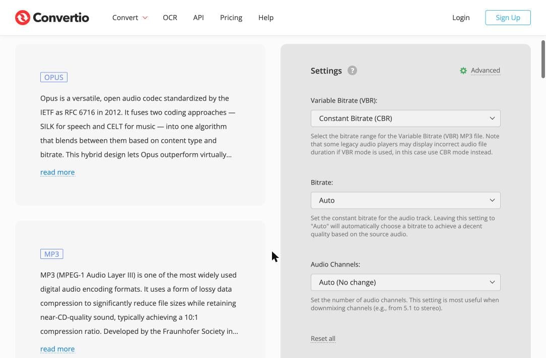This screenshot has width=546, height=358.
Task: Click the MP3 format tag
Action: (51, 254)
